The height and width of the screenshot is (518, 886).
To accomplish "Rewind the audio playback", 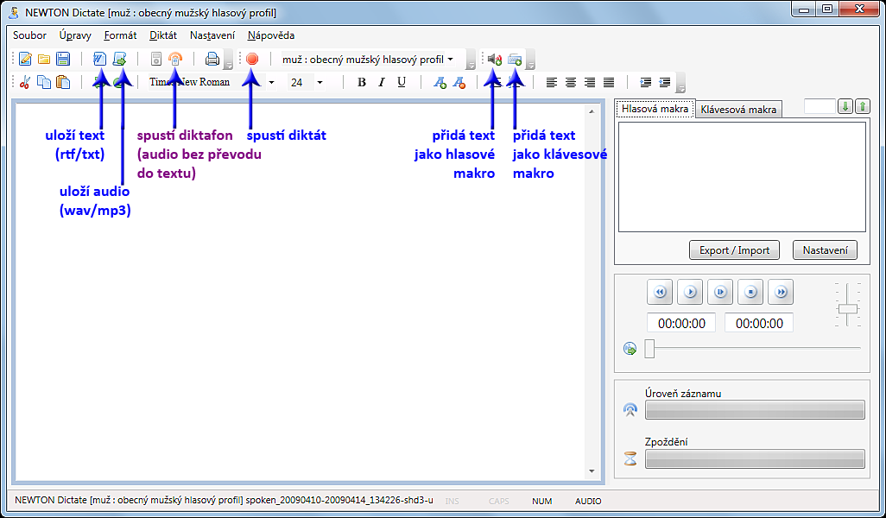I will click(x=660, y=292).
